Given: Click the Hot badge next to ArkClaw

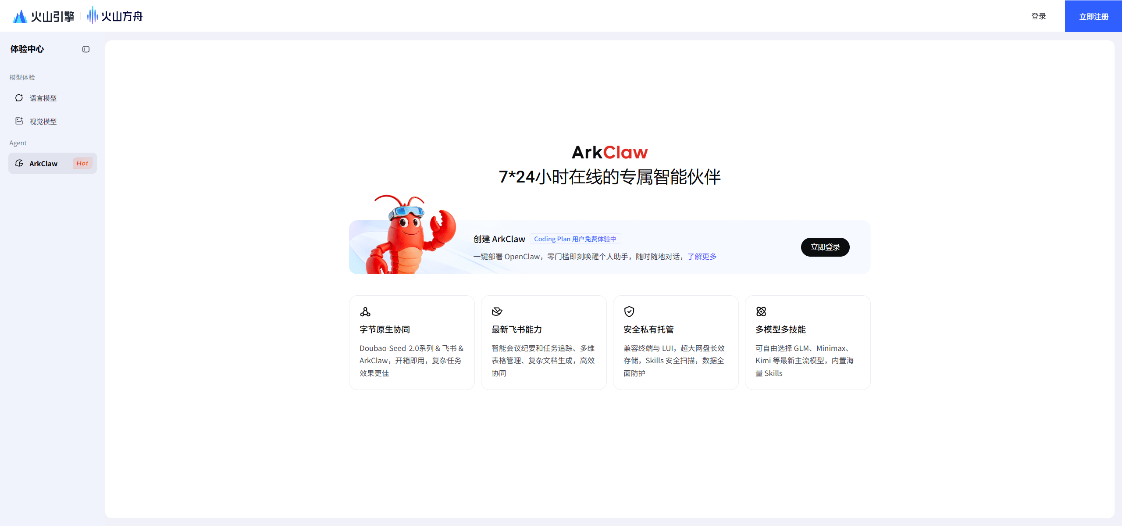Looking at the screenshot, I should 82,163.
